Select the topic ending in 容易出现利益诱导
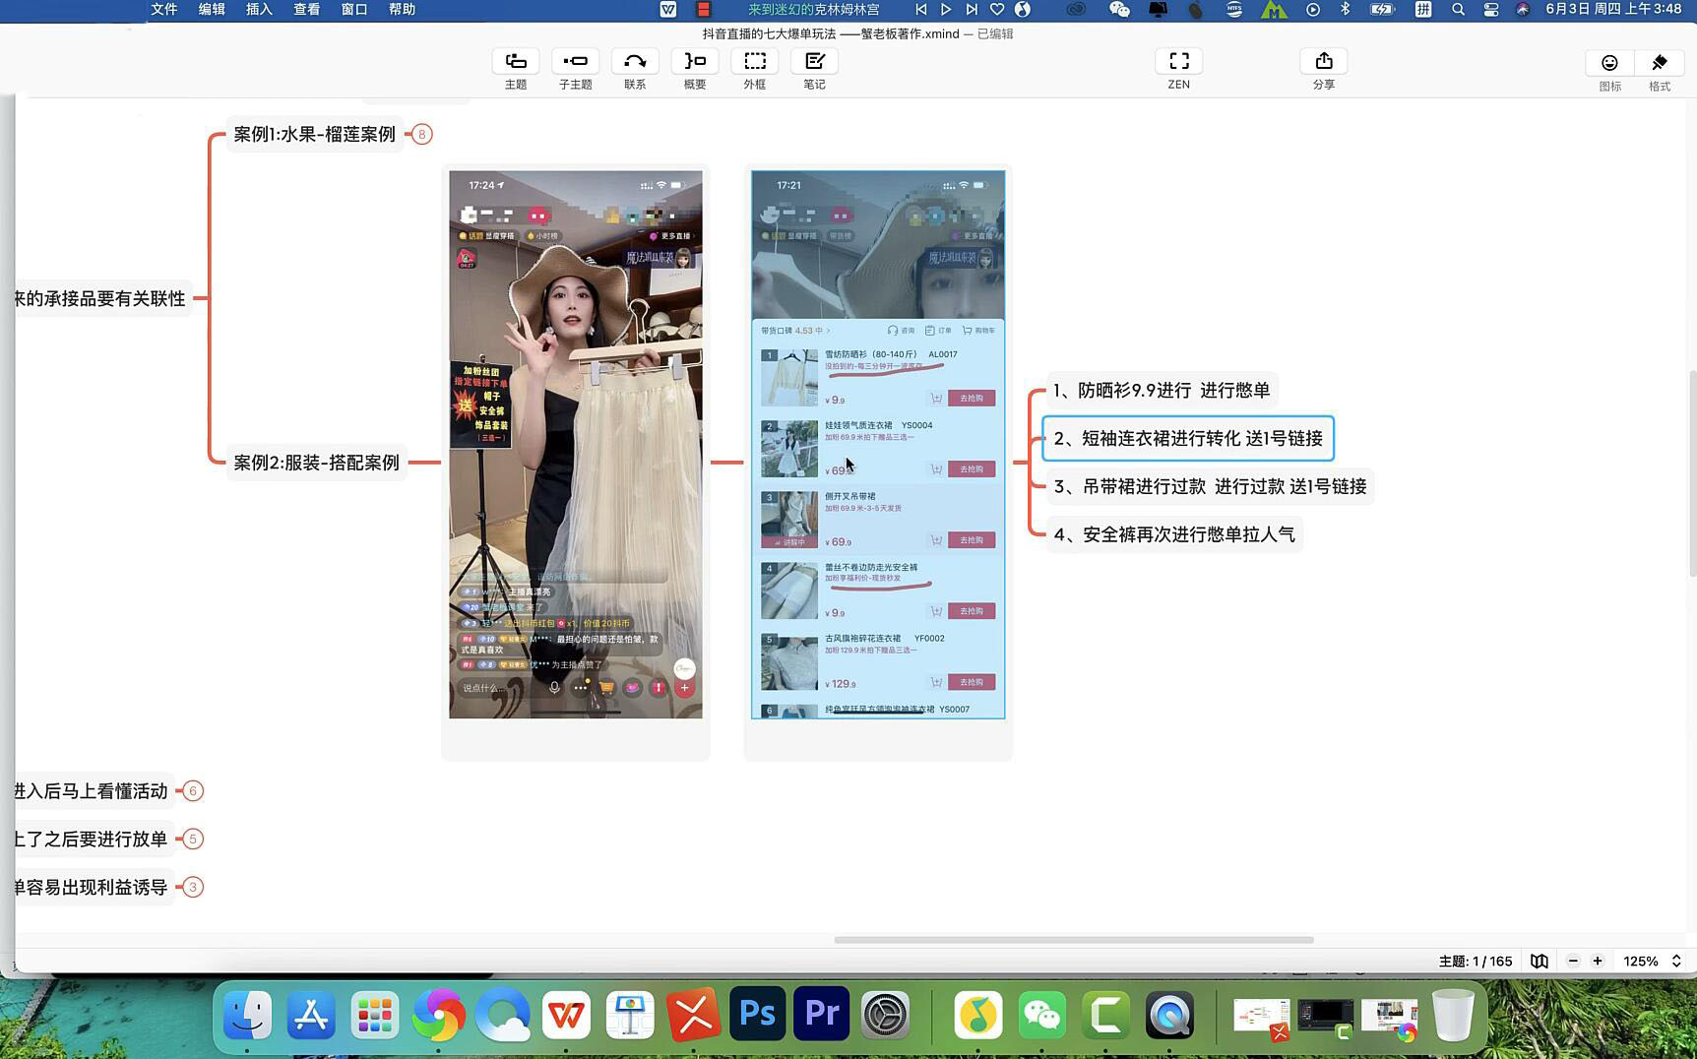The height and width of the screenshot is (1059, 1697). click(93, 888)
